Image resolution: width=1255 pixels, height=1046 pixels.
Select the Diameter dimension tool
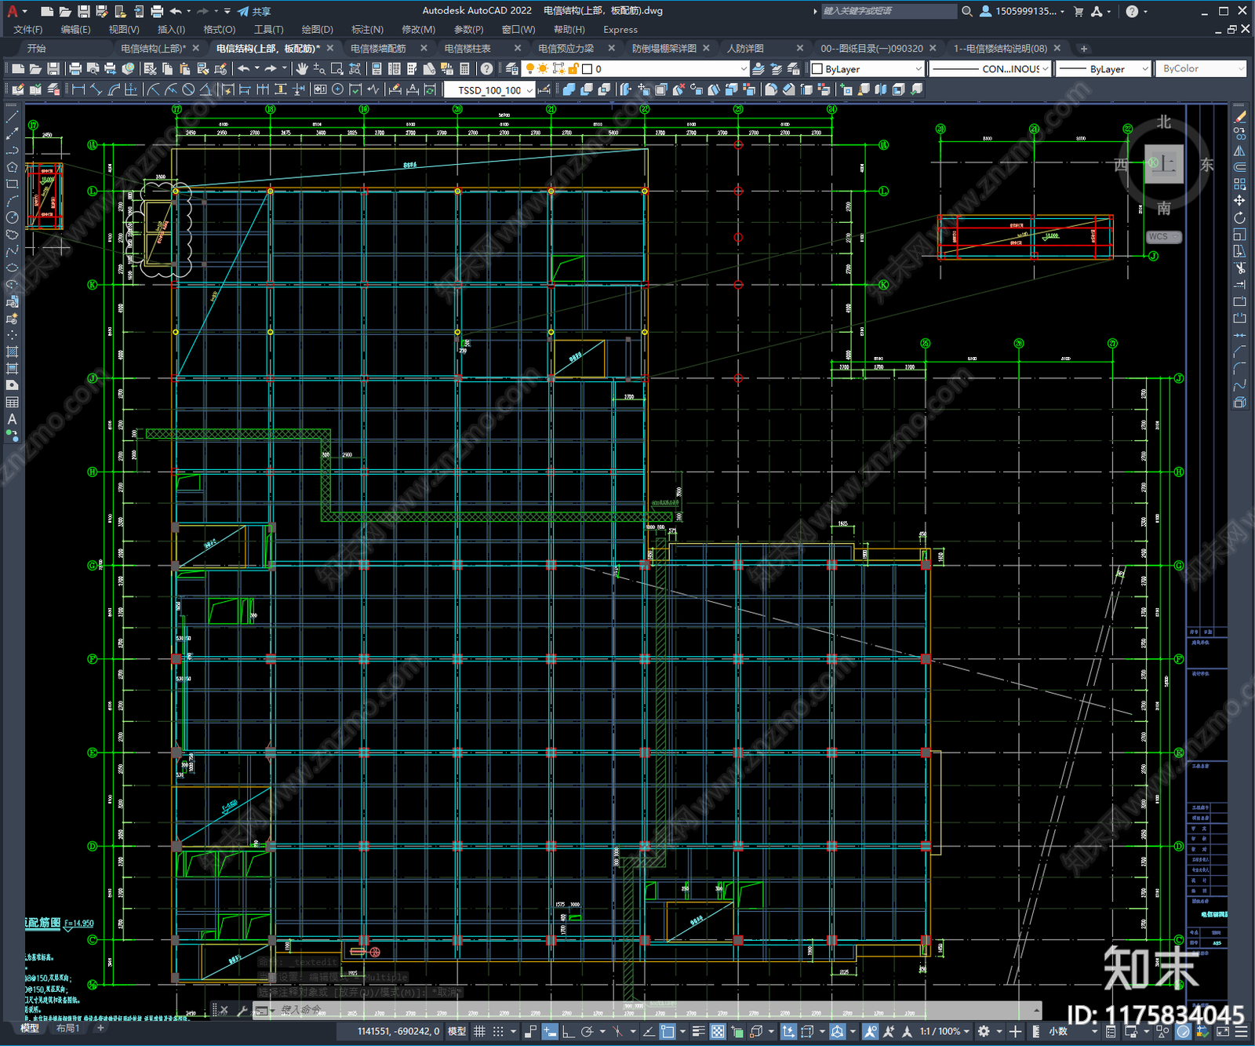pos(188,89)
